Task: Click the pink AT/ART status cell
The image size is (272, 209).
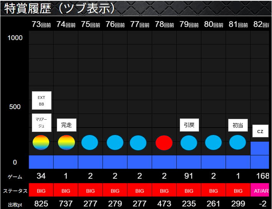Action: 260,190
